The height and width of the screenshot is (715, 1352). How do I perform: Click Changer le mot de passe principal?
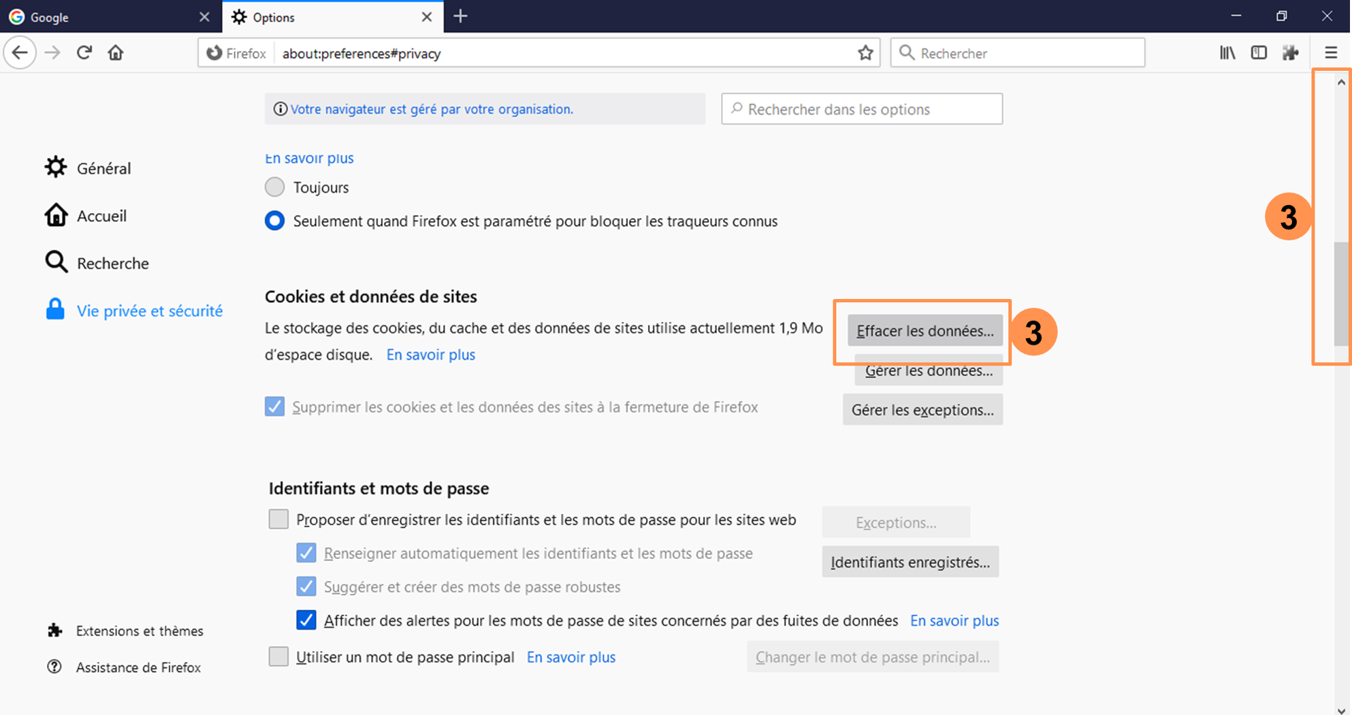873,657
